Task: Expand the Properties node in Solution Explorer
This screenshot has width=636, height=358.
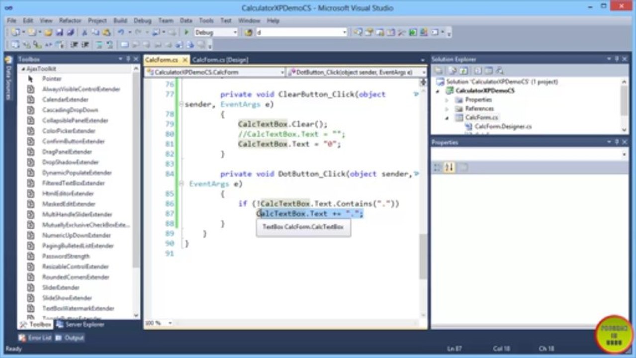Action: pos(447,99)
